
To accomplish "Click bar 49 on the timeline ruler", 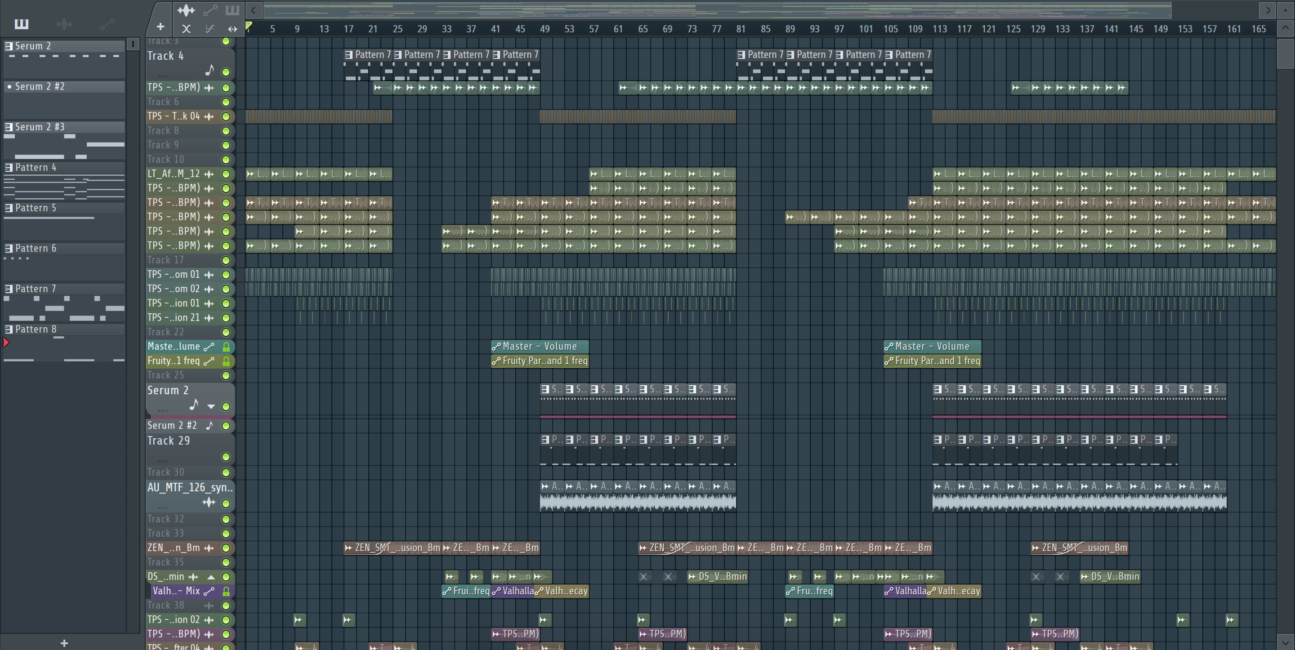I will (545, 29).
